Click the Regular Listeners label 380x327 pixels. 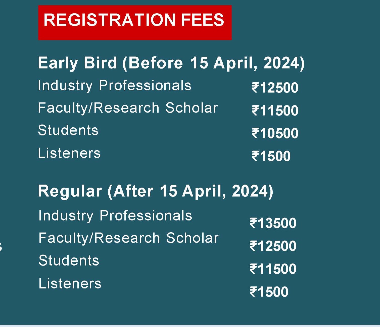[x=70, y=283]
